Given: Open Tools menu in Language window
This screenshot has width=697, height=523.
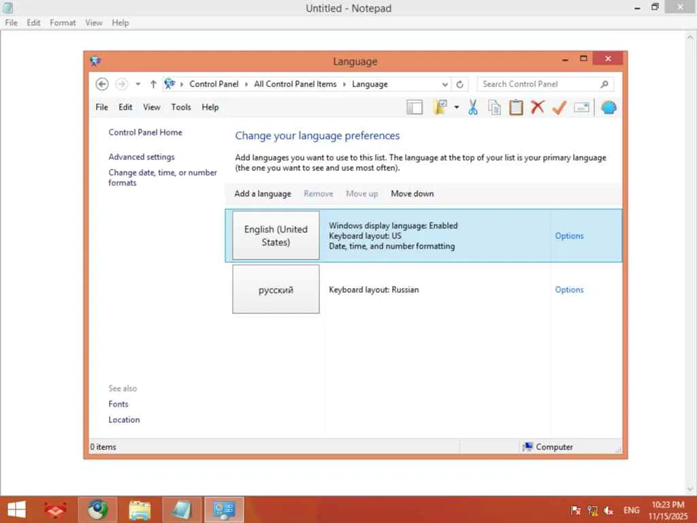Looking at the screenshot, I should pos(181,107).
